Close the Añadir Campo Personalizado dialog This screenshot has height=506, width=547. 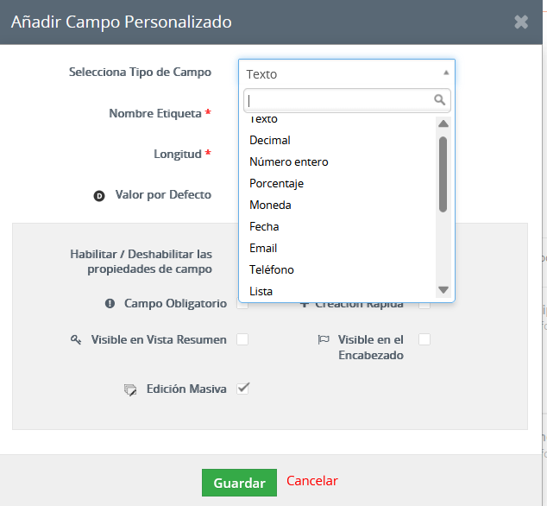tap(521, 22)
